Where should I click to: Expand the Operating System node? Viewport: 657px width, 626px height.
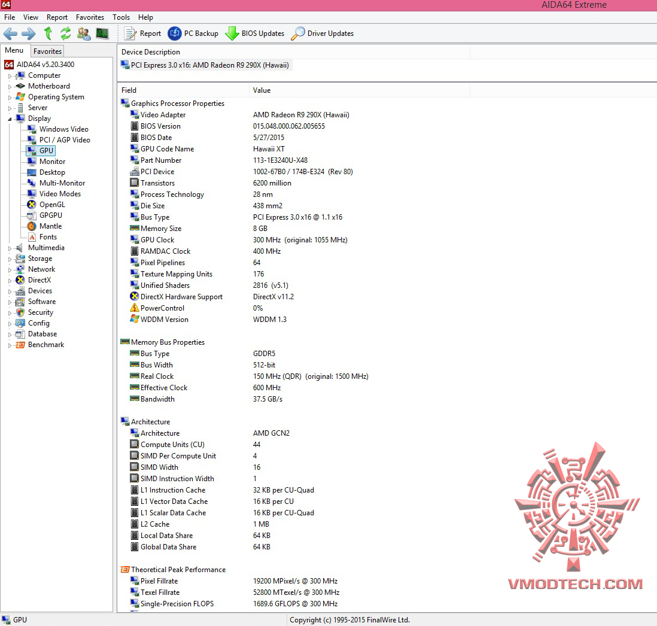coord(10,97)
